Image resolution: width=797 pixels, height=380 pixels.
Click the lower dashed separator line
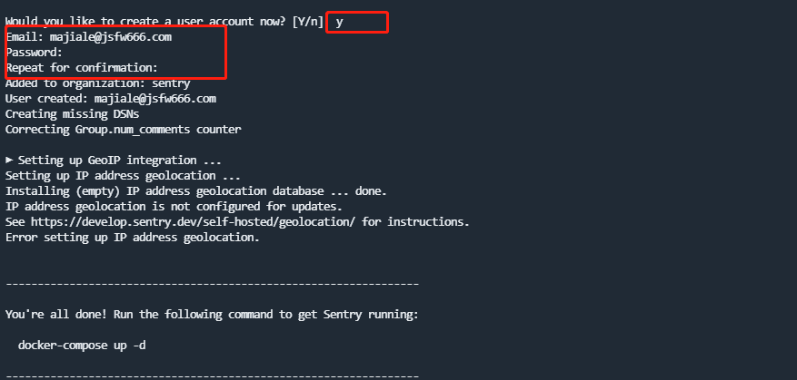pyautogui.click(x=212, y=376)
